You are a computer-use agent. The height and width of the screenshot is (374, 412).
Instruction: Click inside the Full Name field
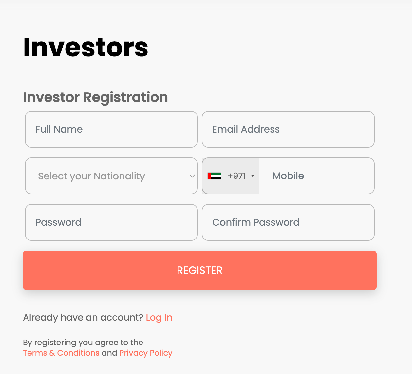click(x=111, y=129)
